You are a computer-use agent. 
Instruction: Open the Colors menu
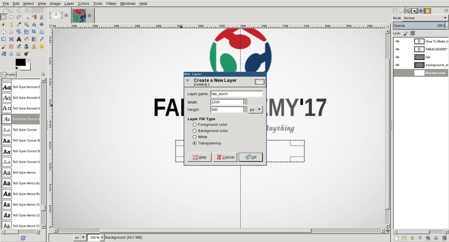click(x=83, y=4)
